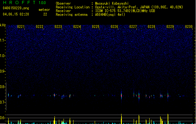Click the meteor echo just before 0223
196x124 pixels.
pyautogui.click(x=54, y=95)
